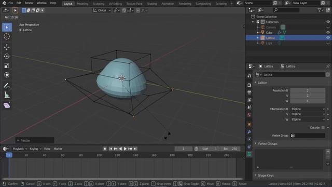Activate the Cursor tool
The height and width of the screenshot is (187, 332).
point(7,36)
